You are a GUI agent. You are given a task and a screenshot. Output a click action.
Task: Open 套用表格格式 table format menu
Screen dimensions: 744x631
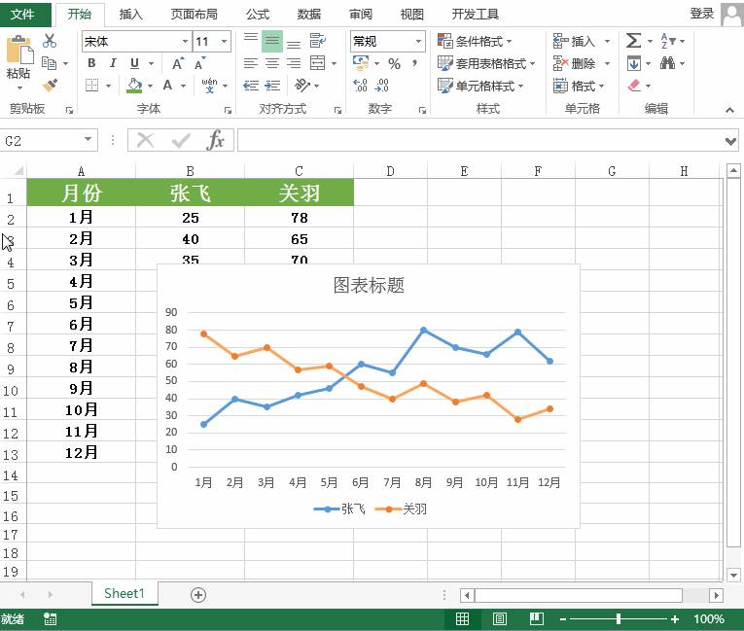tap(486, 63)
